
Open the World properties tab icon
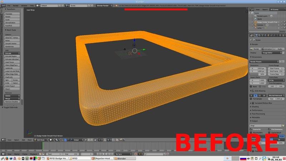click(x=265, y=35)
